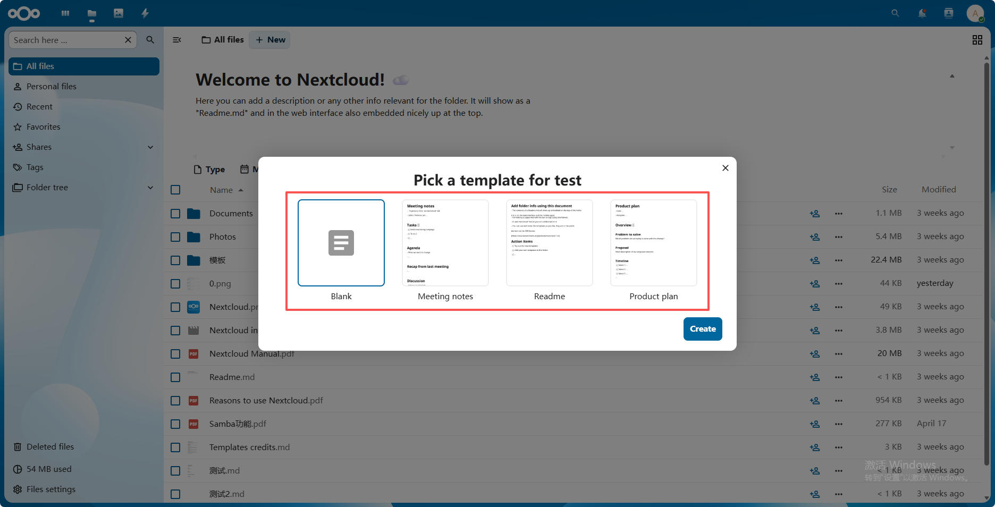
Task: Expand the Shares navigation section
Action: coord(150,147)
